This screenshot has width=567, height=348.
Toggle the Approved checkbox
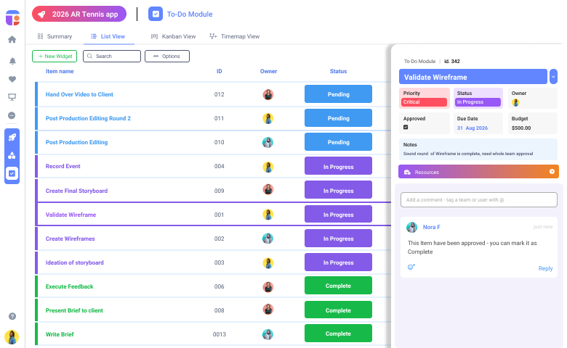pos(406,127)
